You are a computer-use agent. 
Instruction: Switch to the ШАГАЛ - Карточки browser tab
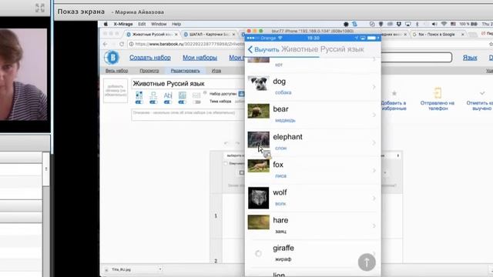coord(209,34)
